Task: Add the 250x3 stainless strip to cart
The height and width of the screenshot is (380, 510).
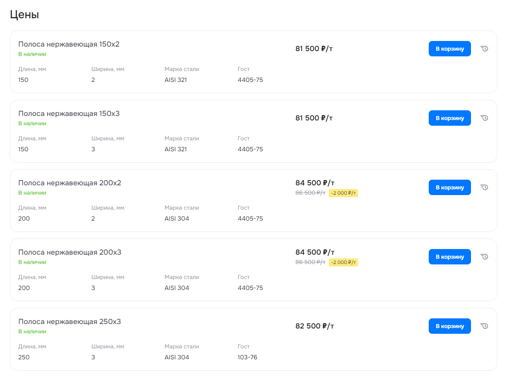Action: [449, 326]
